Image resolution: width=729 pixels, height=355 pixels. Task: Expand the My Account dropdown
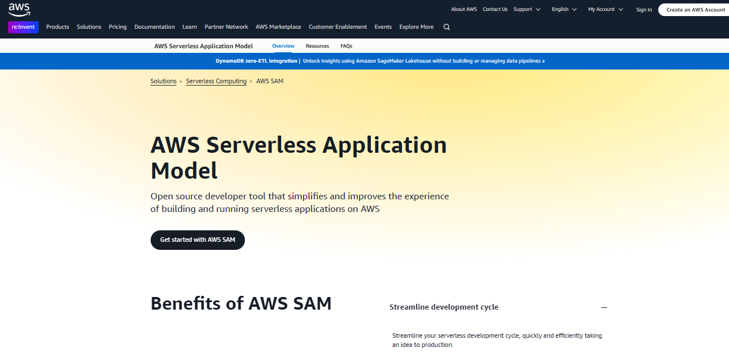605,9
